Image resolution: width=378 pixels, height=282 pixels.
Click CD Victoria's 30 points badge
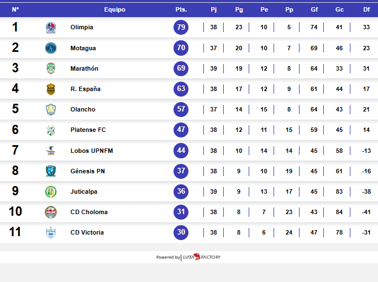(181, 232)
